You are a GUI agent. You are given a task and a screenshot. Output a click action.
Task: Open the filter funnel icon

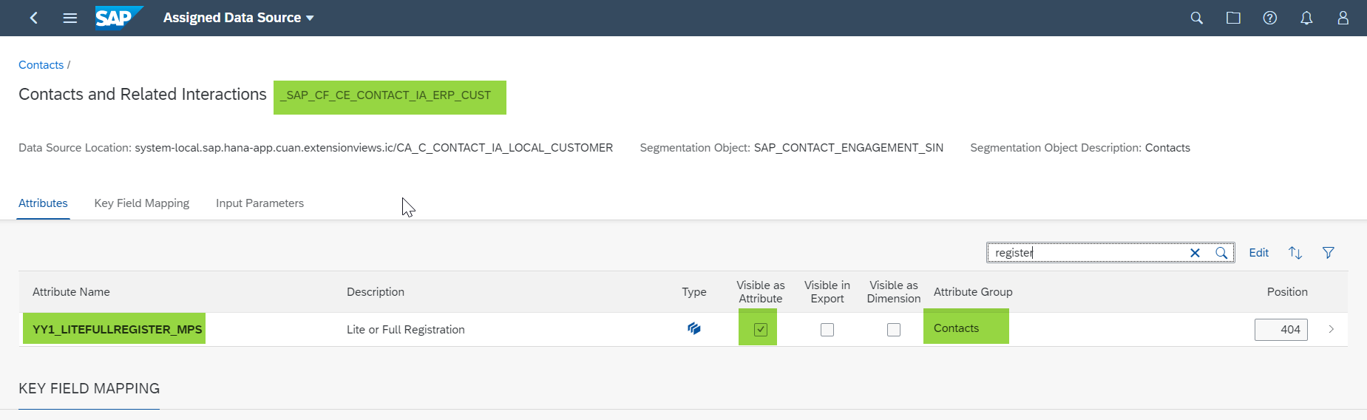click(x=1329, y=253)
